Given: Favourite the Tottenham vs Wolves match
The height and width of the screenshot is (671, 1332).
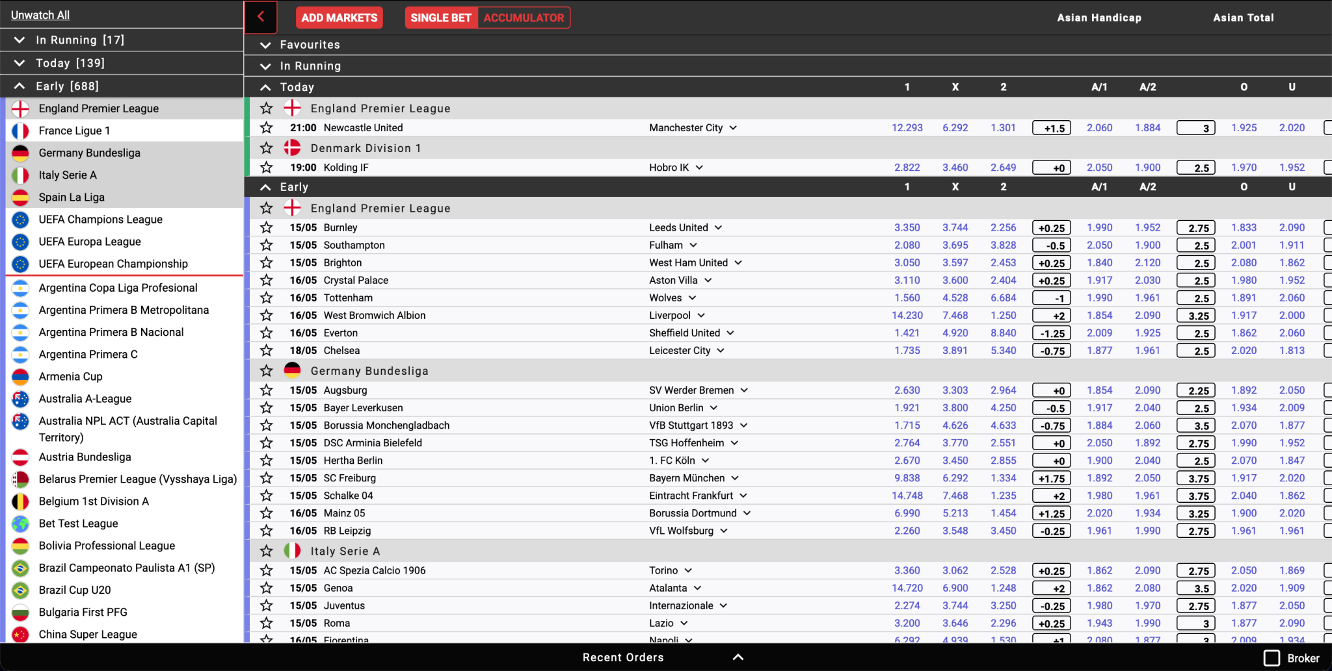Looking at the screenshot, I should tap(266, 298).
